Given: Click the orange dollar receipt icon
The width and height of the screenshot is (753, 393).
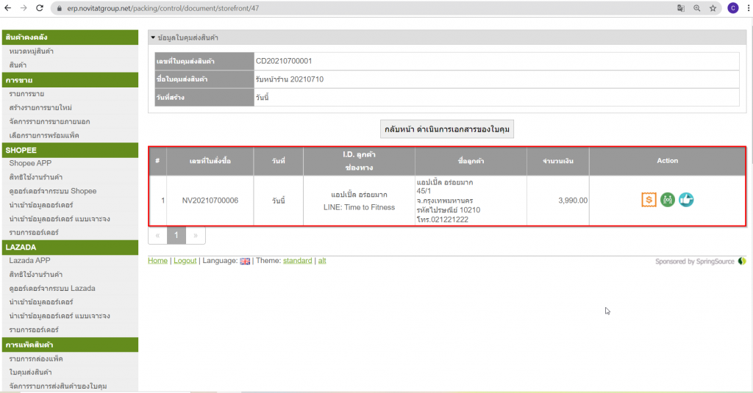Looking at the screenshot, I should coord(649,200).
